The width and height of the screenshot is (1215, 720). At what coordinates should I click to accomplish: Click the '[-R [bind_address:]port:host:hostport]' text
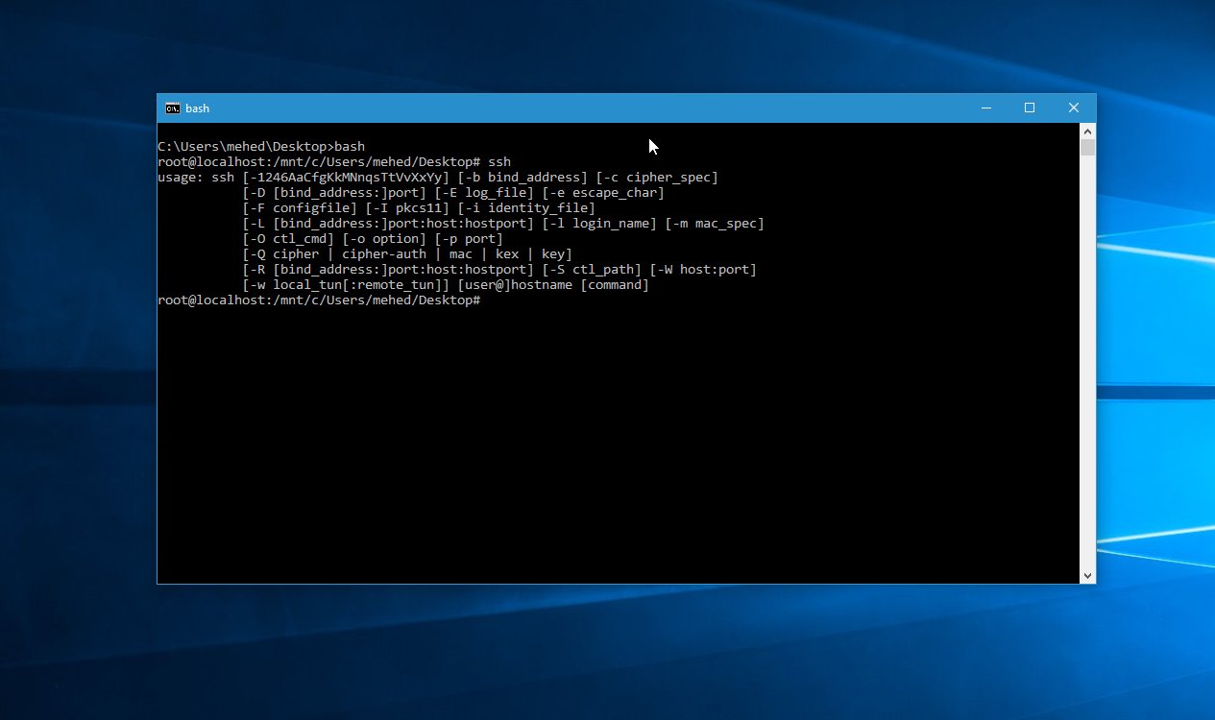click(x=388, y=270)
